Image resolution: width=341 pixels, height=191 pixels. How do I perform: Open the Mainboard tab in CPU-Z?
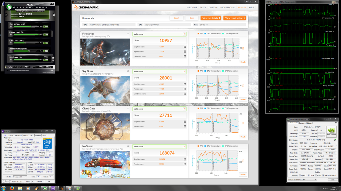(x=18, y=135)
